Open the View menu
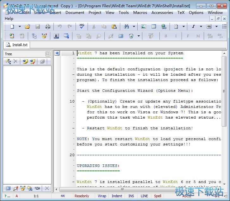Screen dimensions: 230x201 (110, 13)
